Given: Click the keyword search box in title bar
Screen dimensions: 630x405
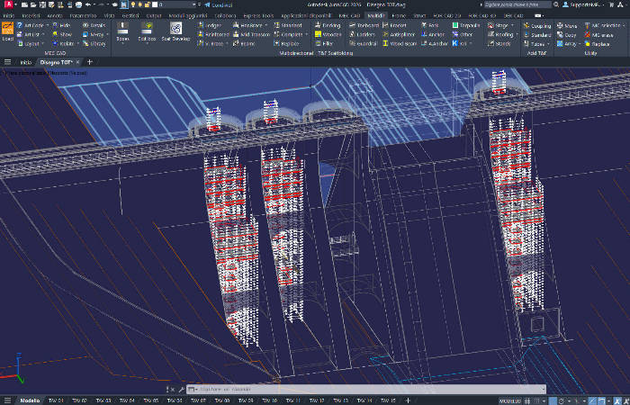Looking at the screenshot, I should tap(517, 4).
